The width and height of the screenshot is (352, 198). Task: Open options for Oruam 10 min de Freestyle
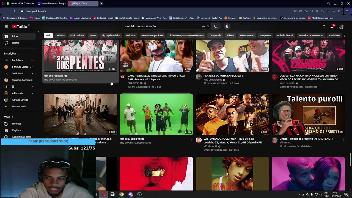pyautogui.click(x=344, y=139)
